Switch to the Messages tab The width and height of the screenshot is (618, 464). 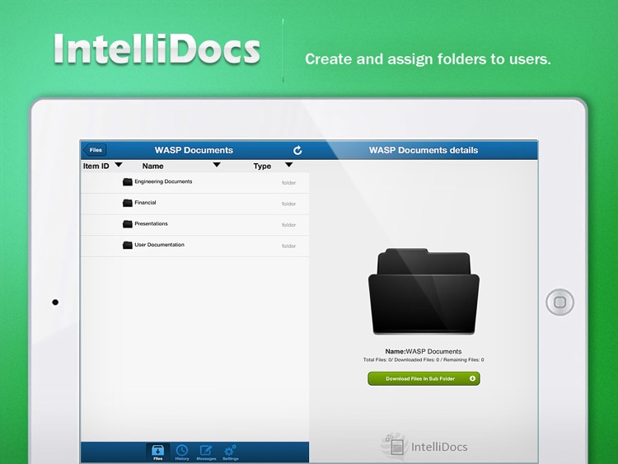tap(206, 452)
